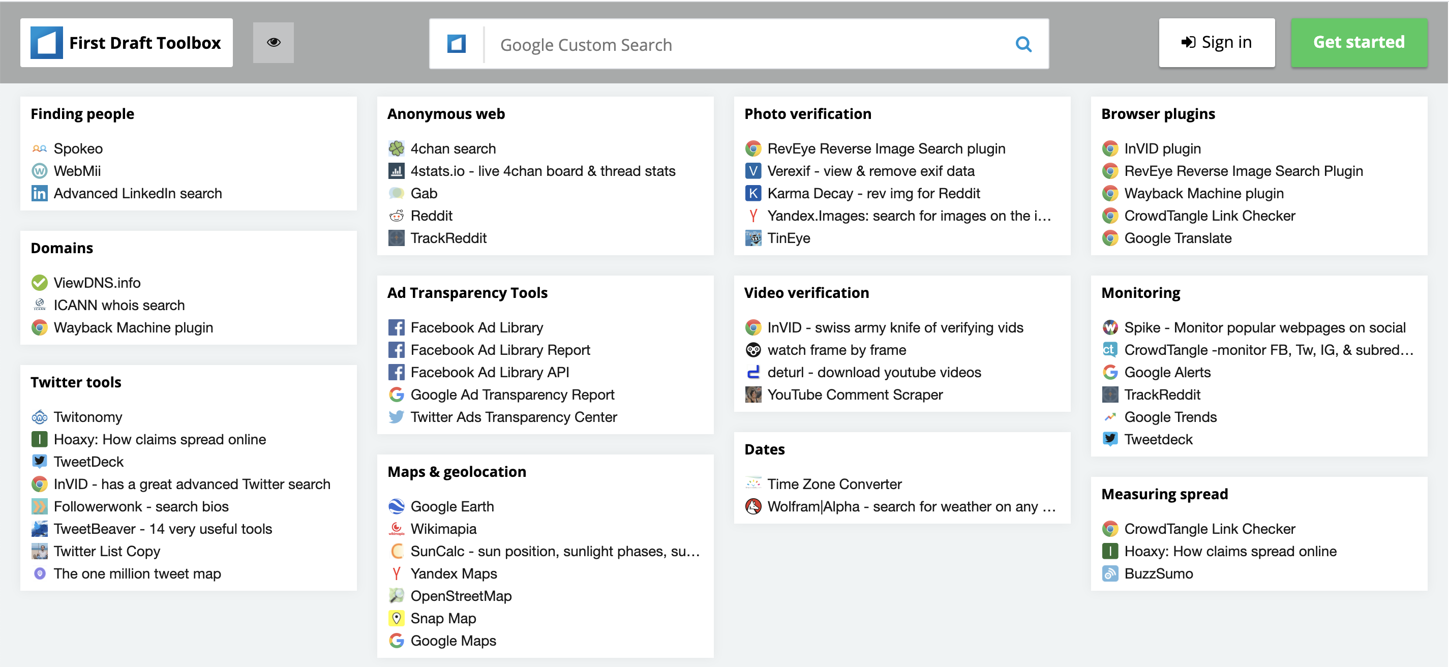Click the Snap Map yellow pin icon
The image size is (1449, 667).
397,619
